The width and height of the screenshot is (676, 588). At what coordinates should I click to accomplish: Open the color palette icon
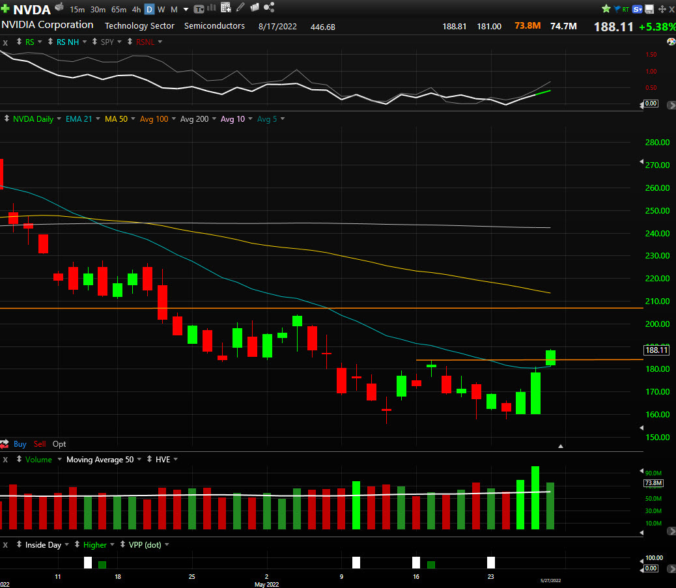tap(671, 42)
